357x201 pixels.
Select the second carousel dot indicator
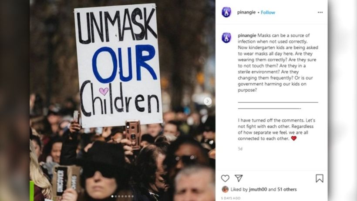tap(116, 196)
